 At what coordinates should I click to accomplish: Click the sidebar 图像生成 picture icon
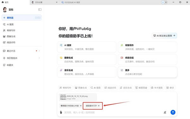click(x=4, y=36)
